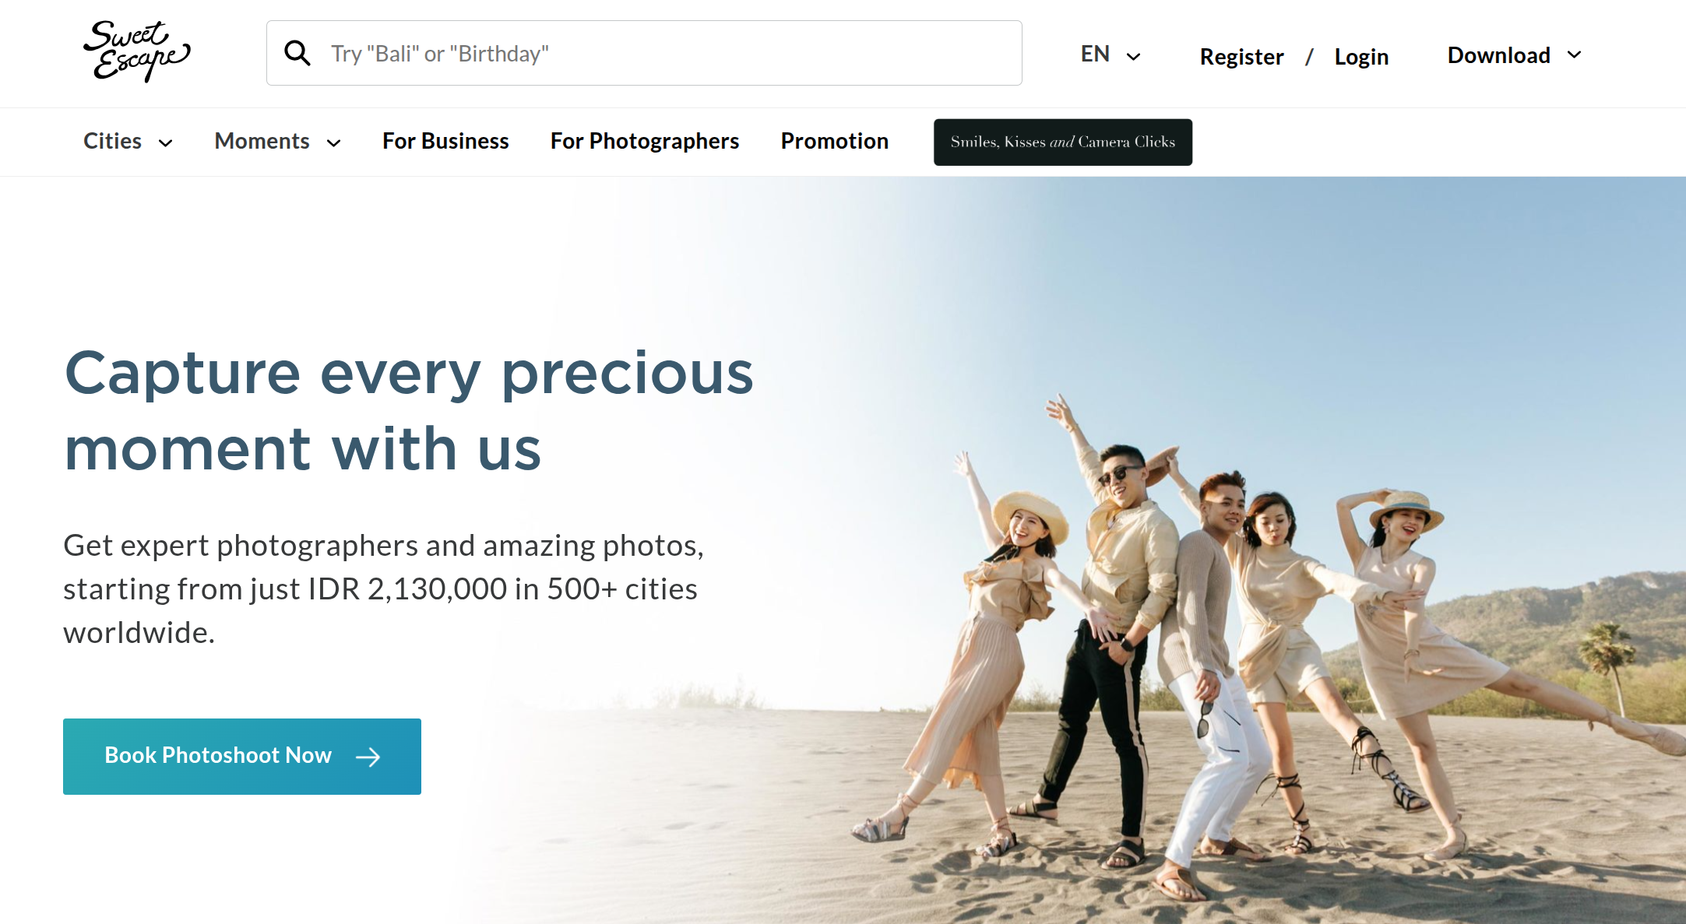
Task: Expand the Download menu
Action: point(1515,55)
